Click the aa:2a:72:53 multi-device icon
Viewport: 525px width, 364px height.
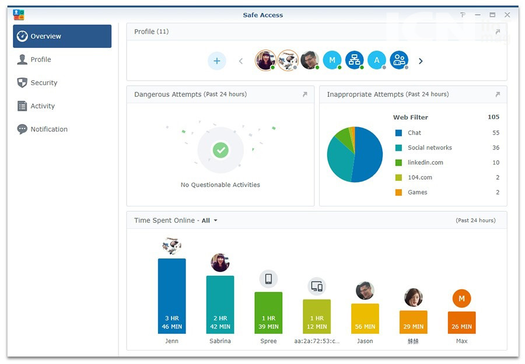[317, 286]
